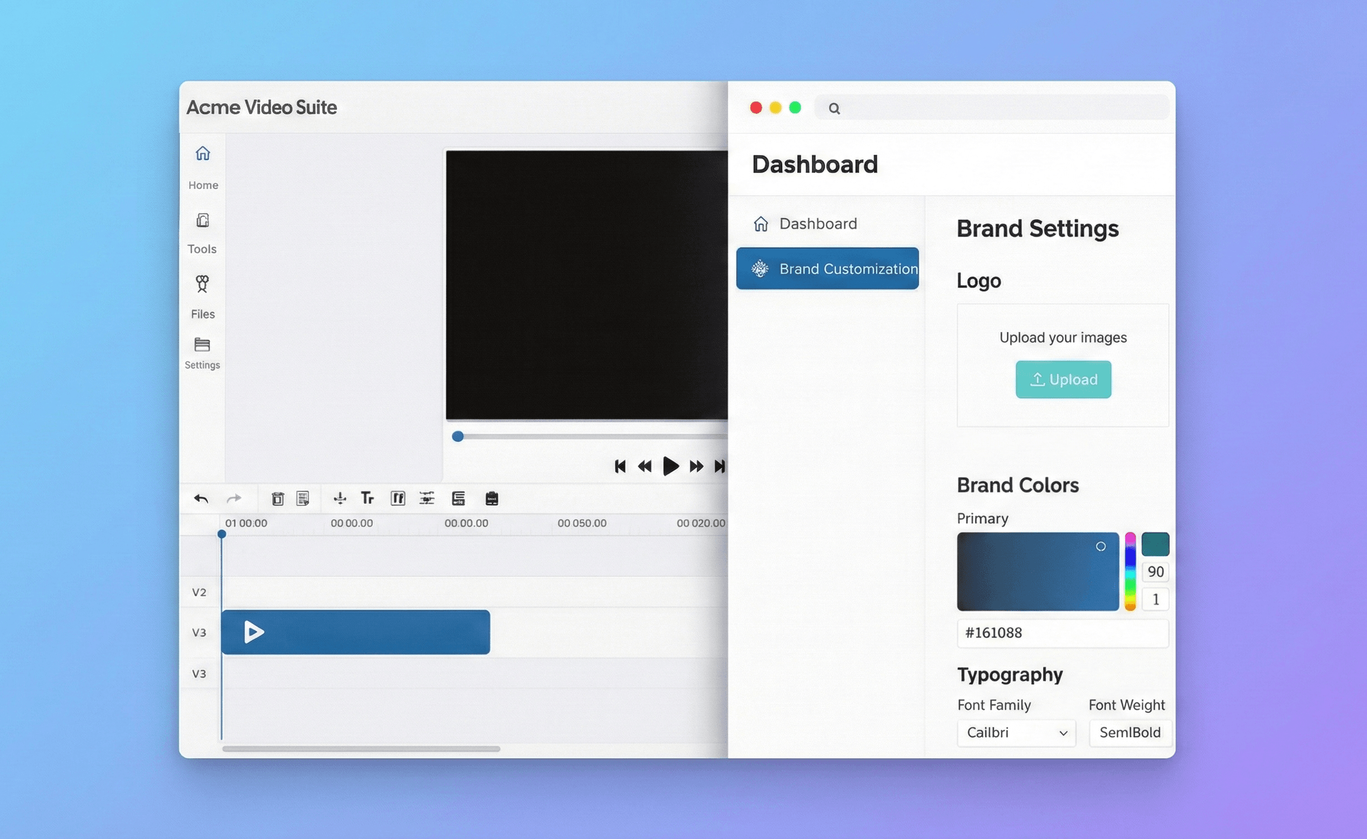Select the Brand Customization menu item
This screenshot has width=1367, height=839.
click(x=827, y=269)
